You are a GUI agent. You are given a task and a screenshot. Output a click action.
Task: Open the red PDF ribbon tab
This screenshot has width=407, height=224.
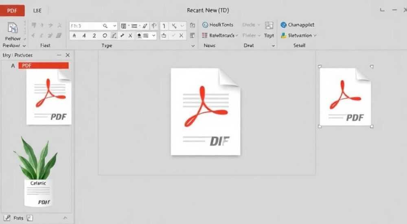coord(12,11)
